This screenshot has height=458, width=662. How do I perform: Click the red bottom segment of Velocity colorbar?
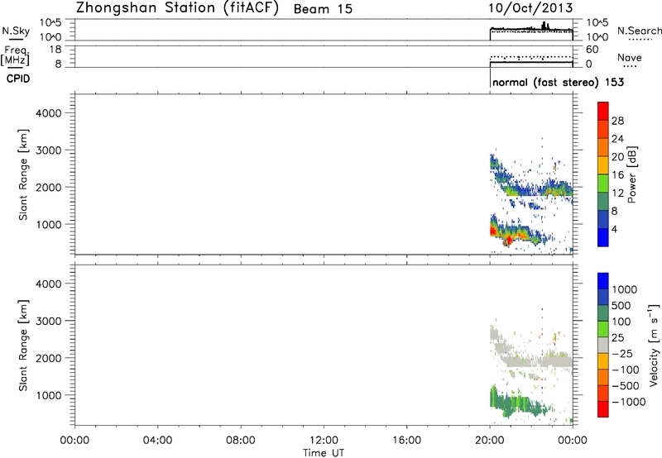(603, 409)
